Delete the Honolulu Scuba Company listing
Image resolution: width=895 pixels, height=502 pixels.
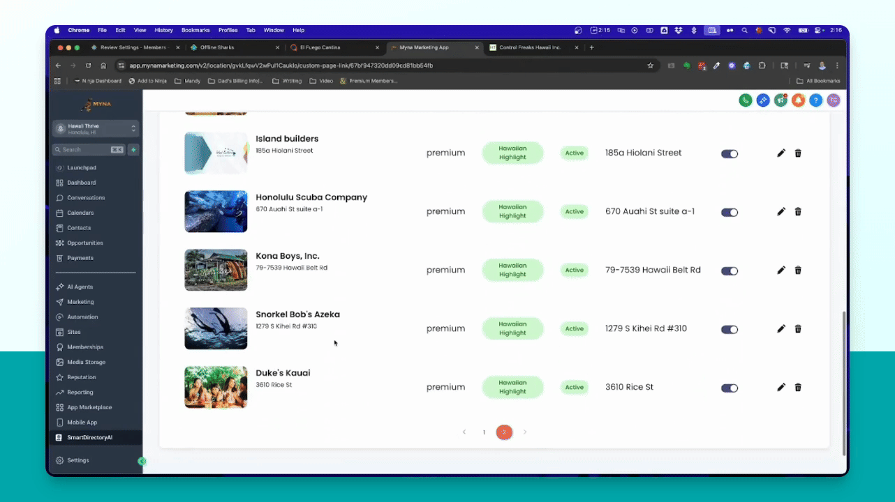pos(798,212)
